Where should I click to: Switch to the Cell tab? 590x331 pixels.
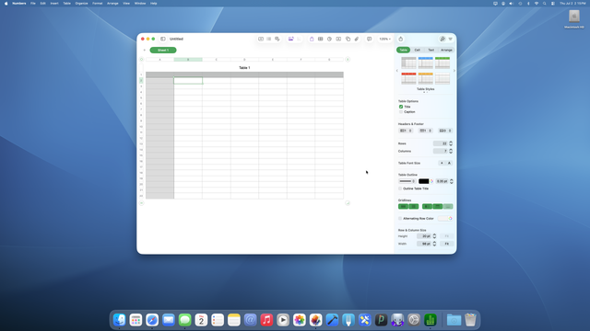[x=418, y=50]
